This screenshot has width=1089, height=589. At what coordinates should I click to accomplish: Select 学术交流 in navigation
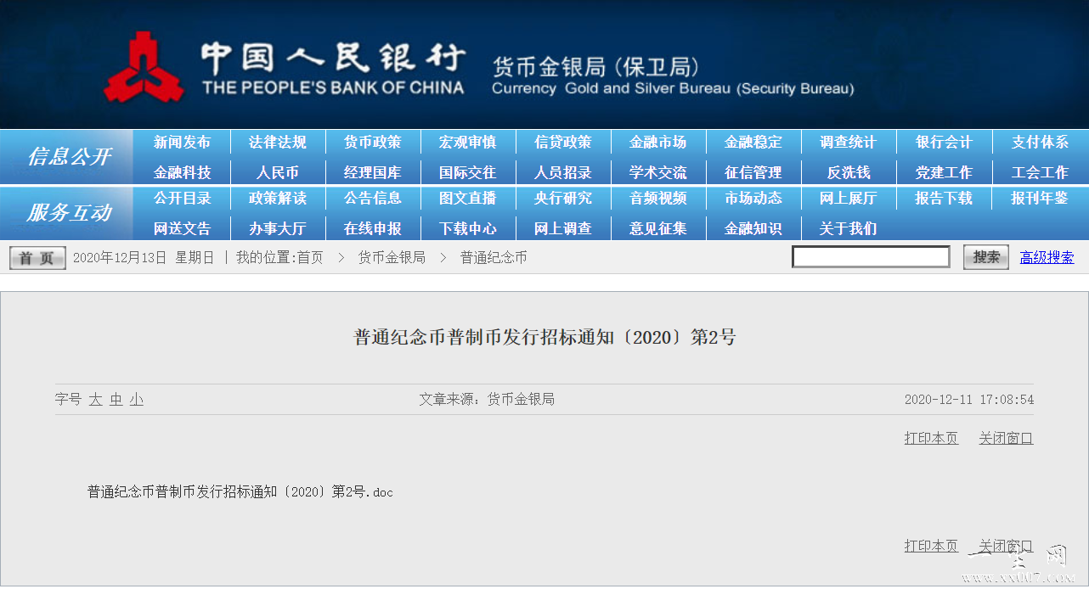(x=657, y=172)
